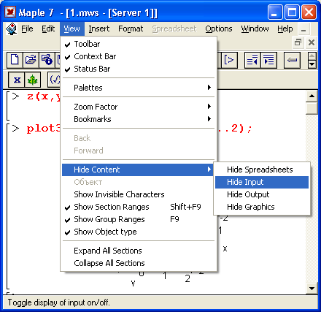Click the Maple worksheet icon beside File
Image resolution: width=321 pixels, height=312 pixels.
click(x=11, y=29)
